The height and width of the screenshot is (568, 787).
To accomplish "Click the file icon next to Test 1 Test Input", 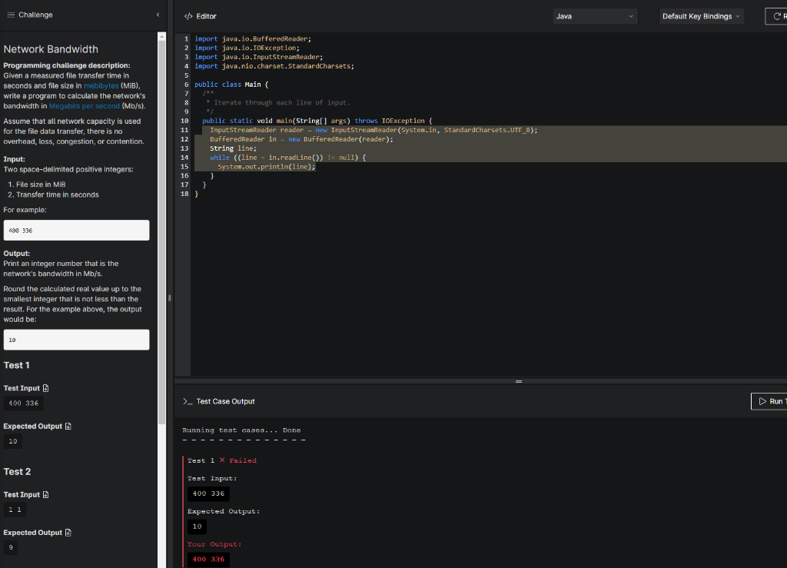I will (46, 388).
